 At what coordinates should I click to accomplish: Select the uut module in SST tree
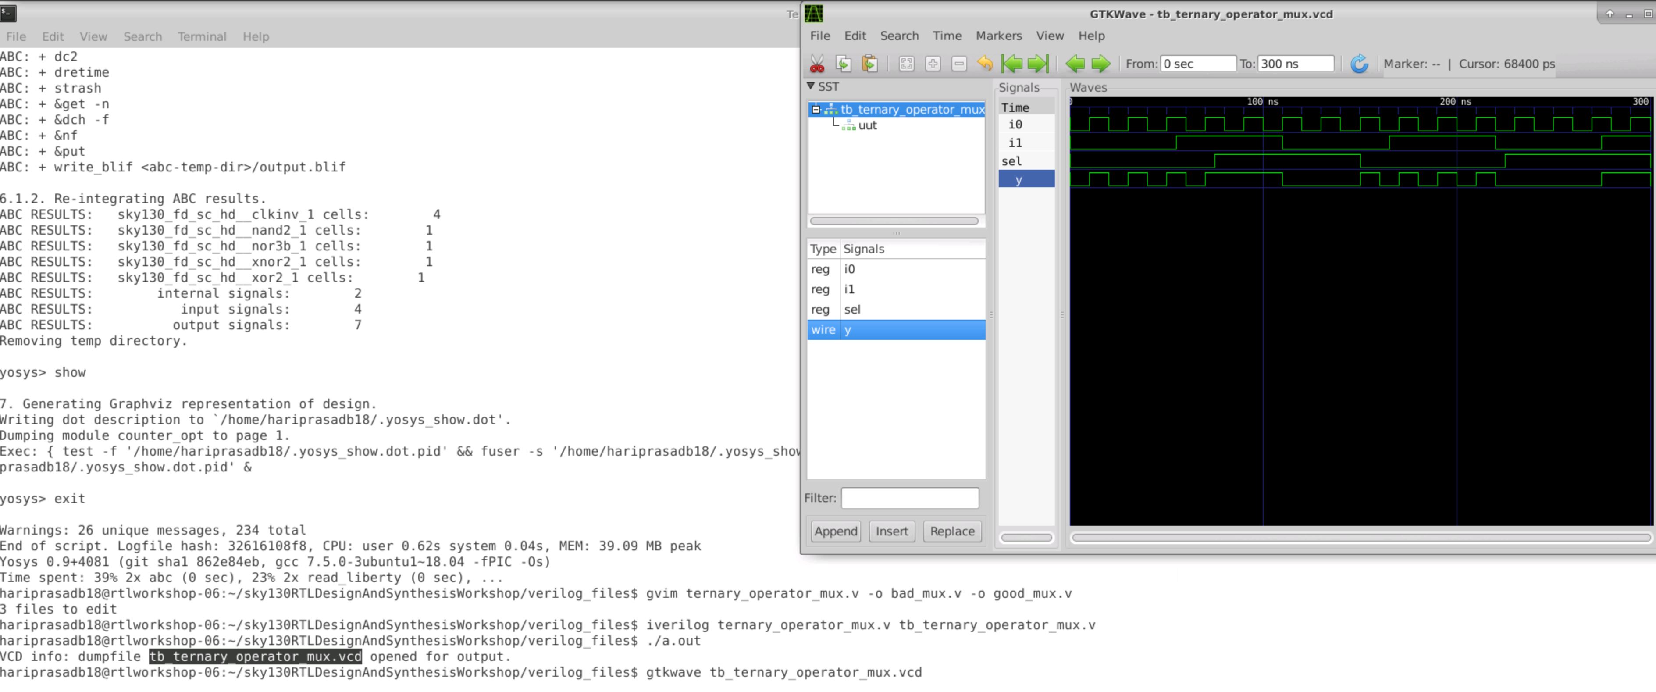(x=868, y=125)
